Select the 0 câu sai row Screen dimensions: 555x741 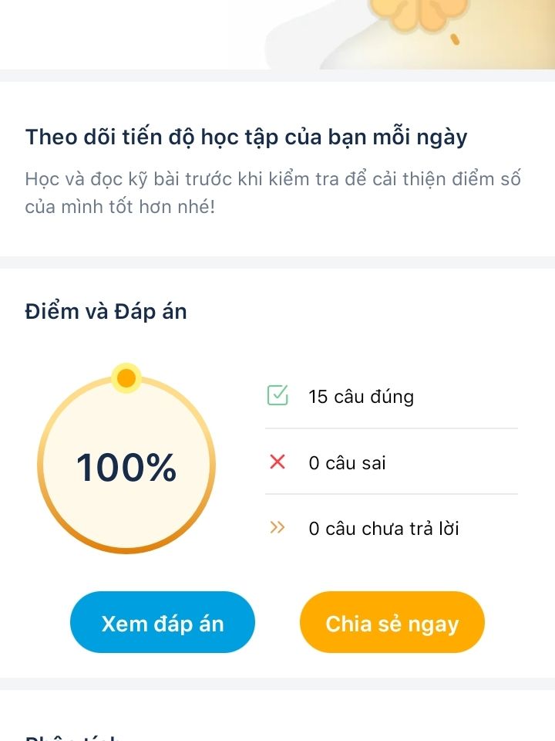[392, 462]
